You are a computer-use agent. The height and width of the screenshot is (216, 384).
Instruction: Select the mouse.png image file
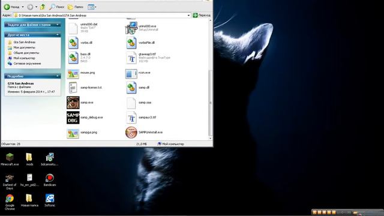81,73
